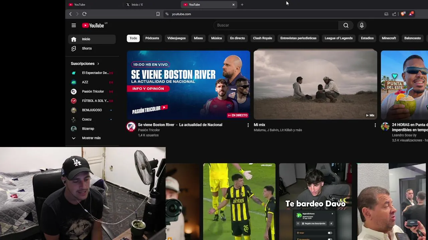Image resolution: width=428 pixels, height=240 pixels.
Task: Select the Minecraft filter chip
Action: 389,38
